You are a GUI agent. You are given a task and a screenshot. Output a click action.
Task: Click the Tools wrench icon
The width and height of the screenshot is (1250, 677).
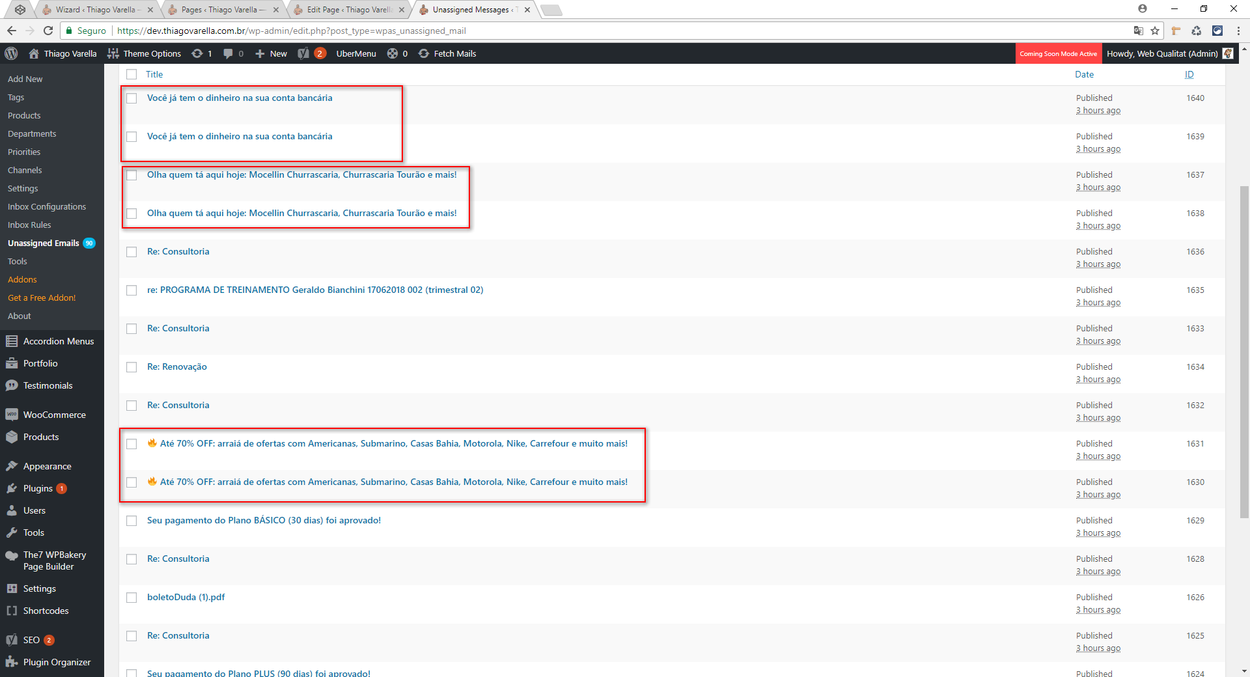12,532
